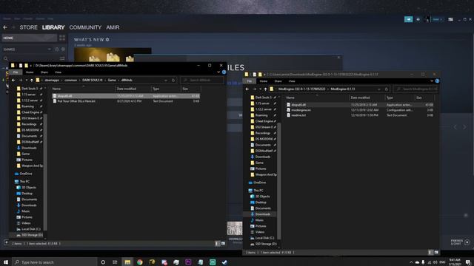Image resolution: width=474 pixels, height=266 pixels.
Task: Expand the ribbon in dllMods window
Action: coord(218,72)
